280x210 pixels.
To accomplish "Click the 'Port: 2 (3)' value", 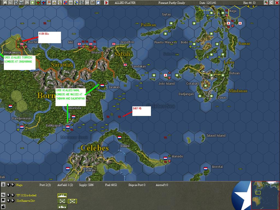I will coord(45,185).
